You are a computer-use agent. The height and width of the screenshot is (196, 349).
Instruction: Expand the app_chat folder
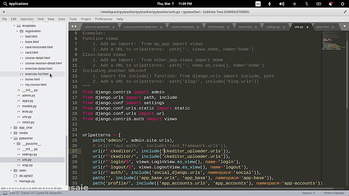pos(11,128)
